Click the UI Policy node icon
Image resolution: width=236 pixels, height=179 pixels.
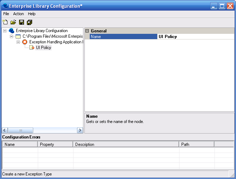tap(32, 48)
